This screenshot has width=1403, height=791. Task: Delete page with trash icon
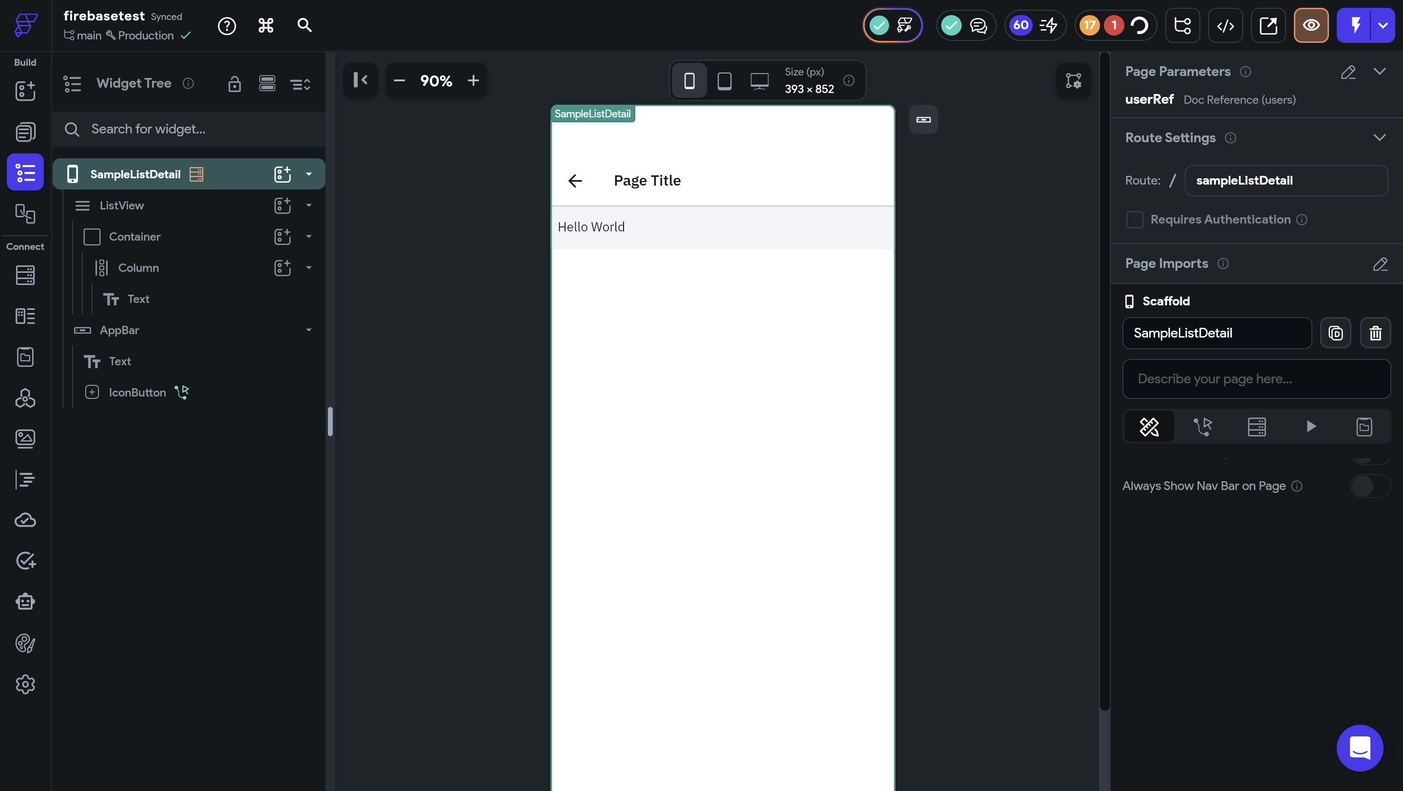(1375, 333)
